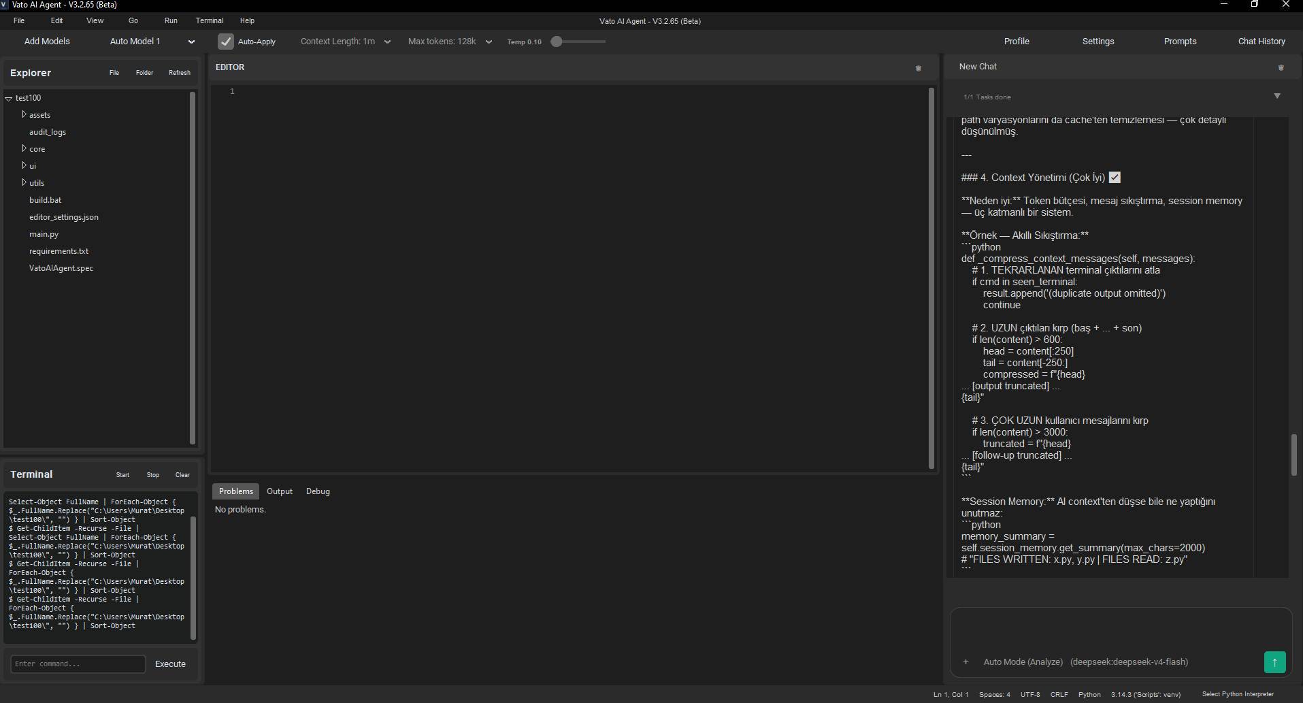Image resolution: width=1303 pixels, height=703 pixels.
Task: Open the Help menu
Action: (247, 20)
